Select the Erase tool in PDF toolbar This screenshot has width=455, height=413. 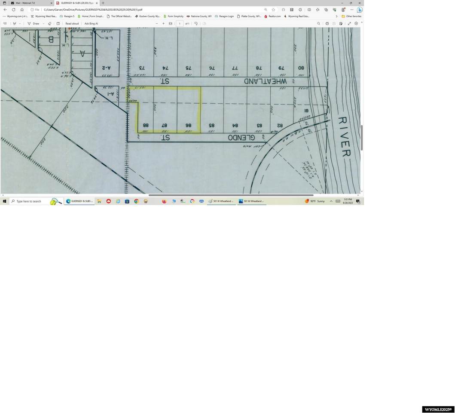(49, 24)
